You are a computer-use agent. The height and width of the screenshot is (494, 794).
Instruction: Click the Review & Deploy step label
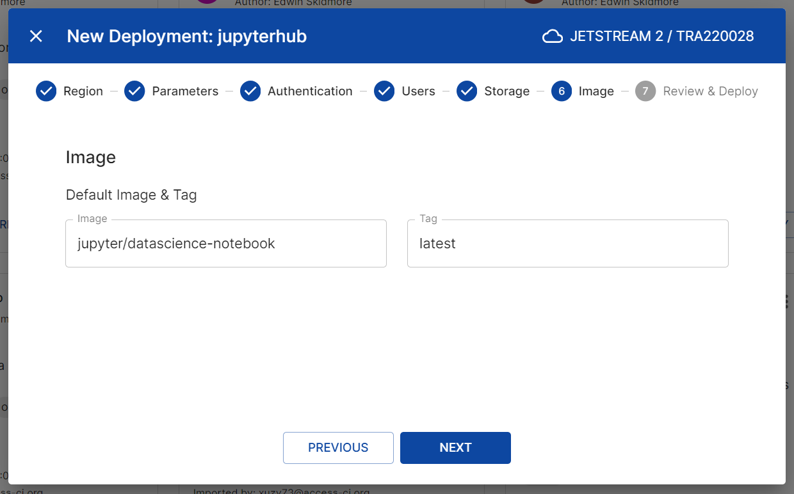coord(710,92)
